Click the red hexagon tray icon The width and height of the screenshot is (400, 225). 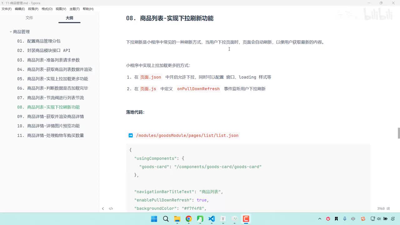pyautogui.click(x=328, y=219)
